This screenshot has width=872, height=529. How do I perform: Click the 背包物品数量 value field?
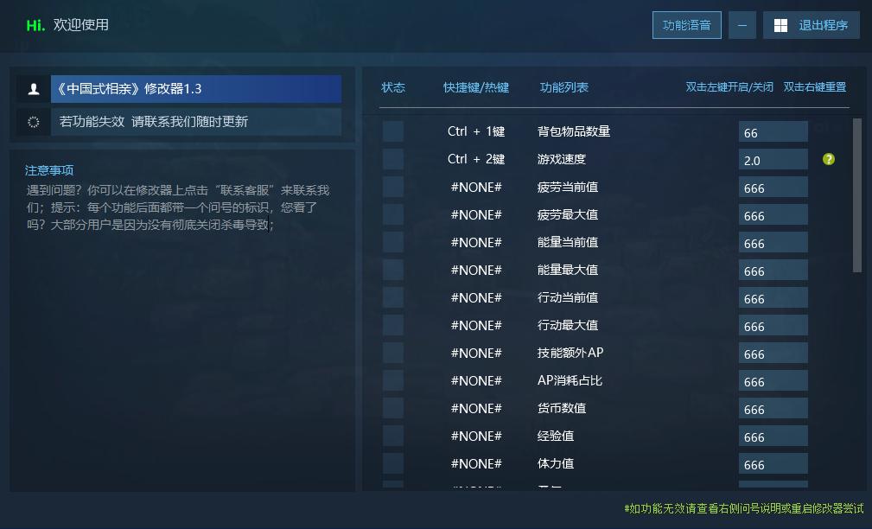coord(773,132)
